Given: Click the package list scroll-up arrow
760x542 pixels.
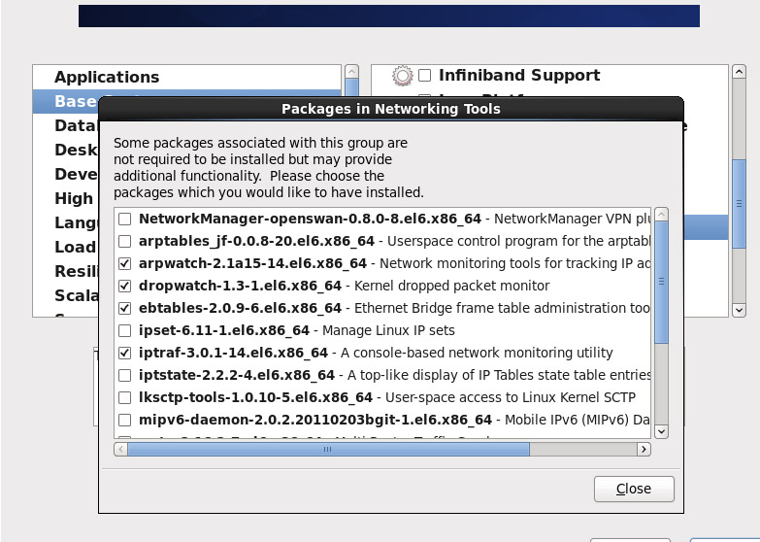Looking at the screenshot, I should [x=662, y=215].
